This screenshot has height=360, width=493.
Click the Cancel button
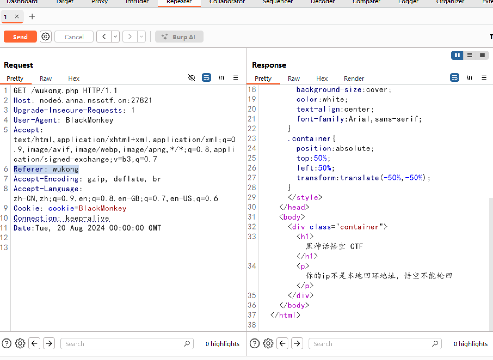click(74, 37)
